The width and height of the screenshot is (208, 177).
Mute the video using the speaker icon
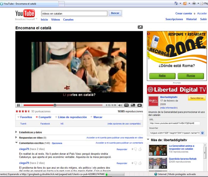coord(120,105)
